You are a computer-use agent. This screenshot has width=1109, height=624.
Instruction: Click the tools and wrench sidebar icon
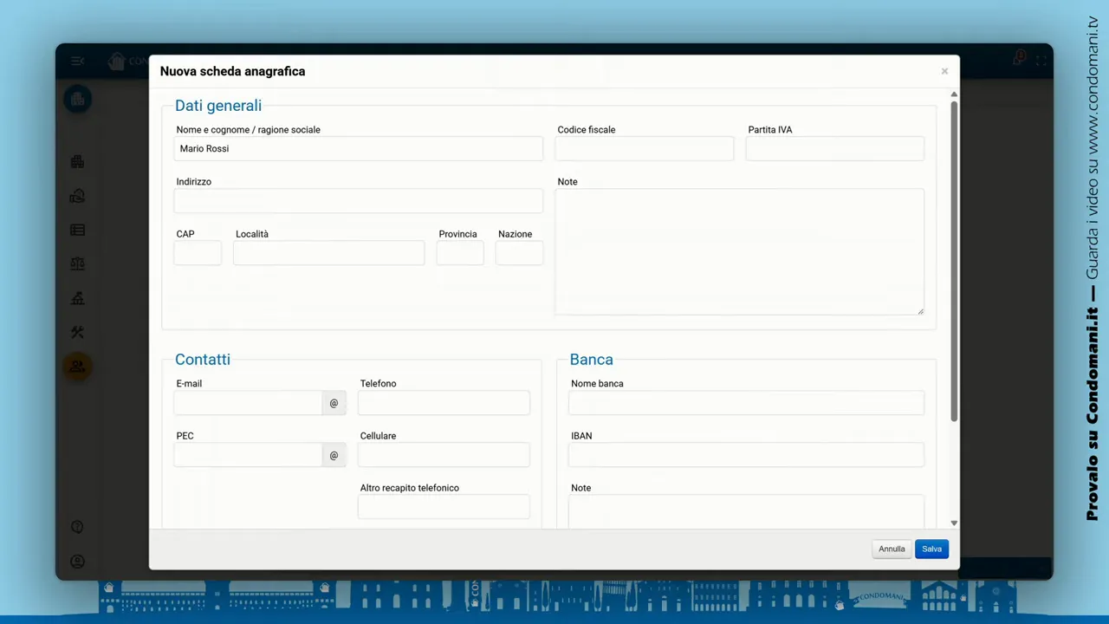pos(77,333)
